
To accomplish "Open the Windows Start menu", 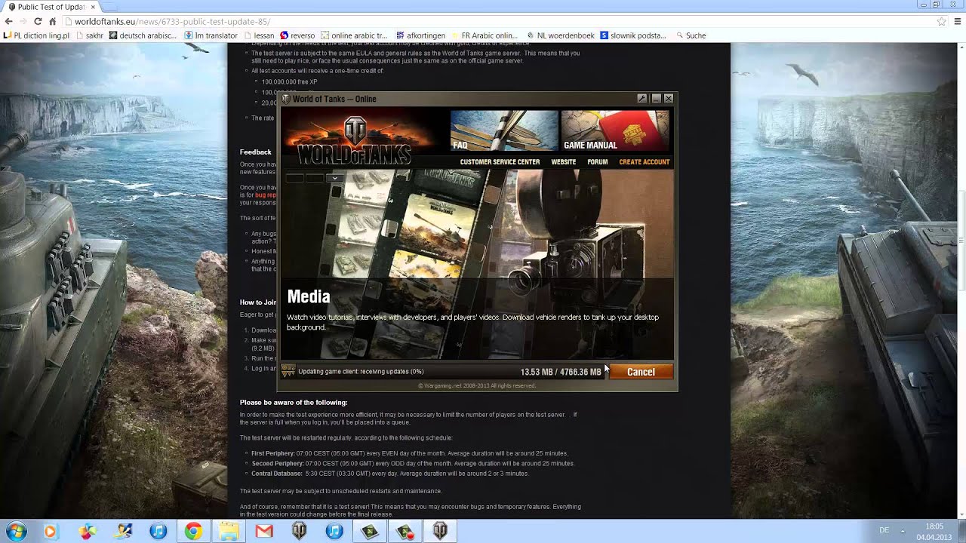I will [x=16, y=531].
